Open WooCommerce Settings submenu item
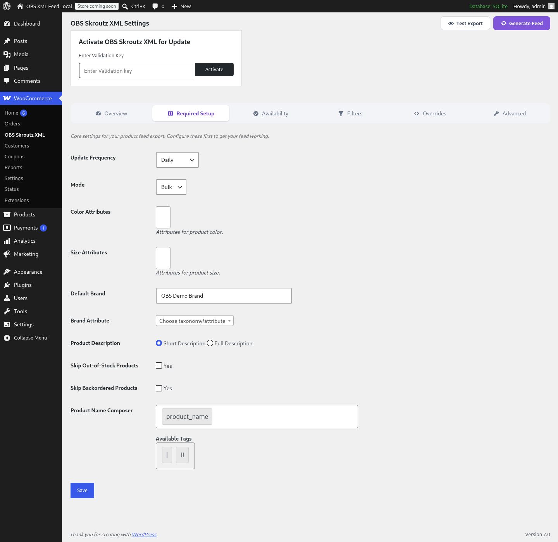The height and width of the screenshot is (542, 558). coord(14,178)
